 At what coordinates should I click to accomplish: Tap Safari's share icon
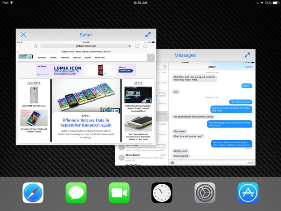(x=35, y=46)
